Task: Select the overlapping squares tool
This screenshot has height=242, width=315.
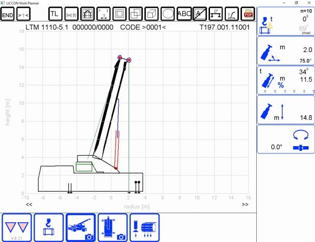Action: tap(135, 14)
